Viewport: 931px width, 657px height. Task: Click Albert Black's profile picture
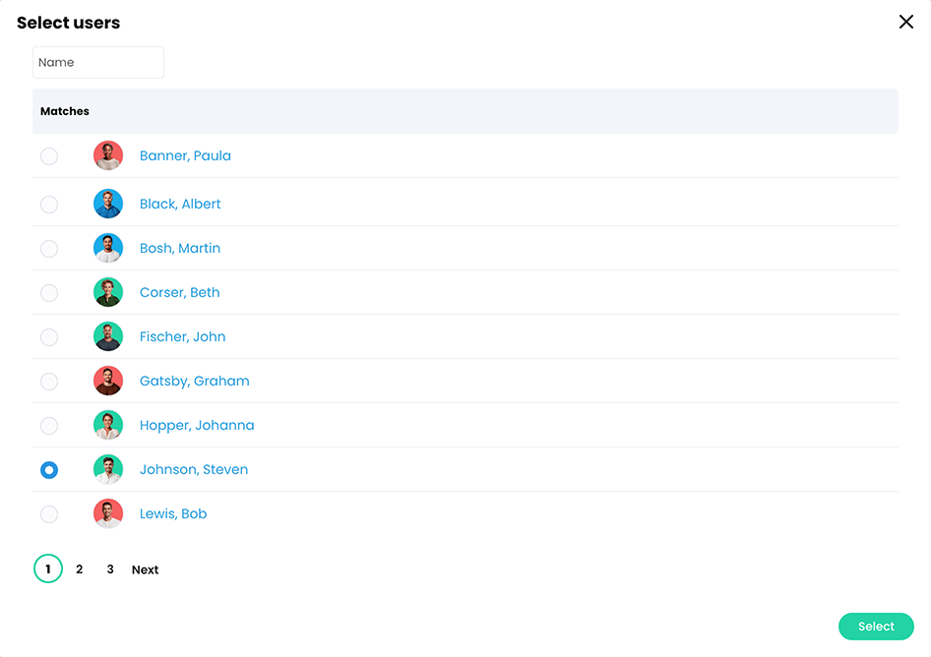pos(108,204)
